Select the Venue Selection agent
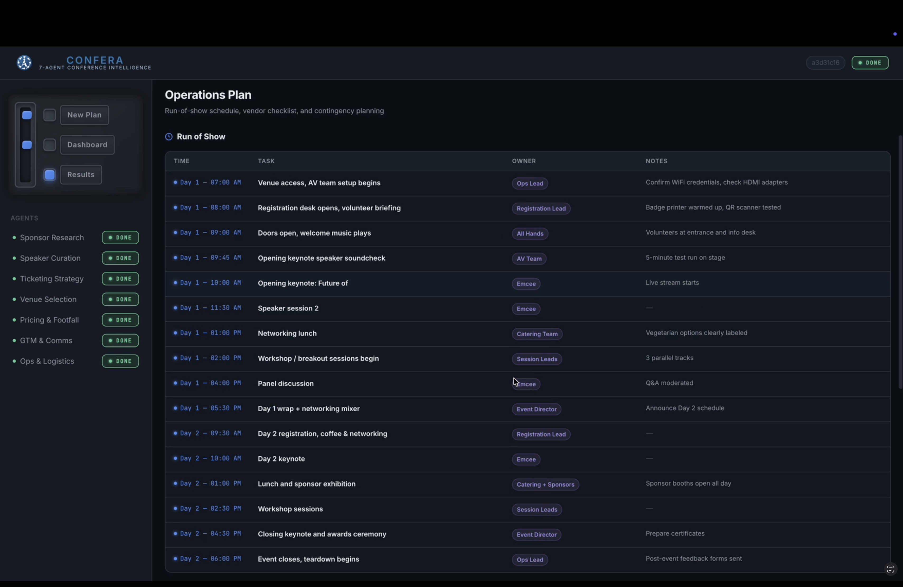903x587 pixels. pos(48,300)
